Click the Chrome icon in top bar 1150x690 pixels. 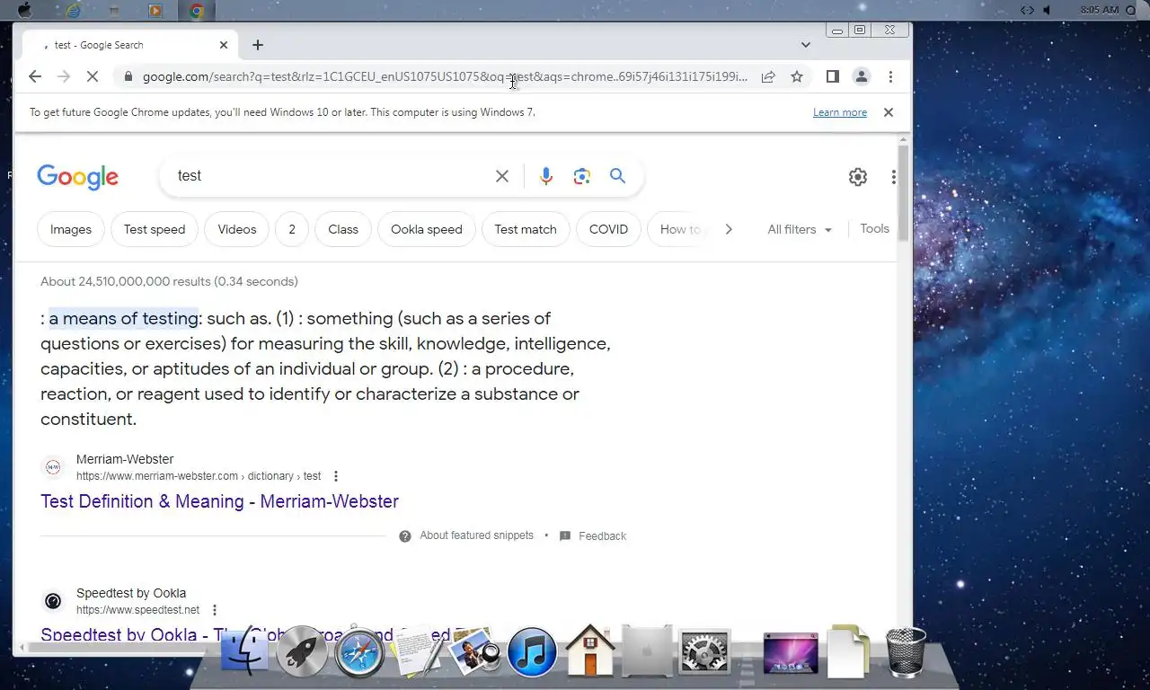[197, 11]
